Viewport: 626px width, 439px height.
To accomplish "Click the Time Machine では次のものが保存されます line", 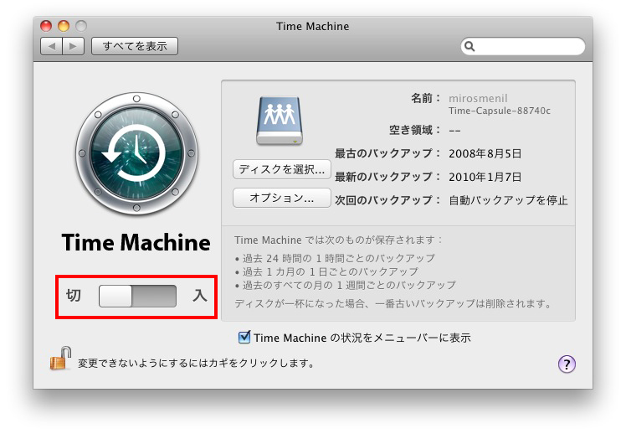I will click(x=339, y=240).
